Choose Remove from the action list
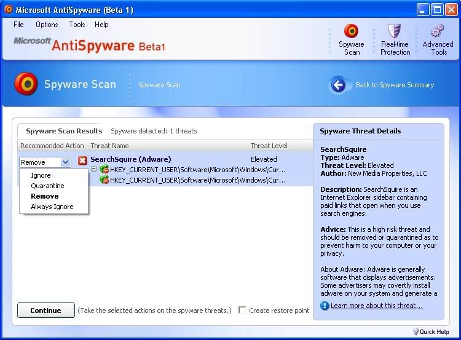Viewport: 461px width, 340px height. (45, 196)
